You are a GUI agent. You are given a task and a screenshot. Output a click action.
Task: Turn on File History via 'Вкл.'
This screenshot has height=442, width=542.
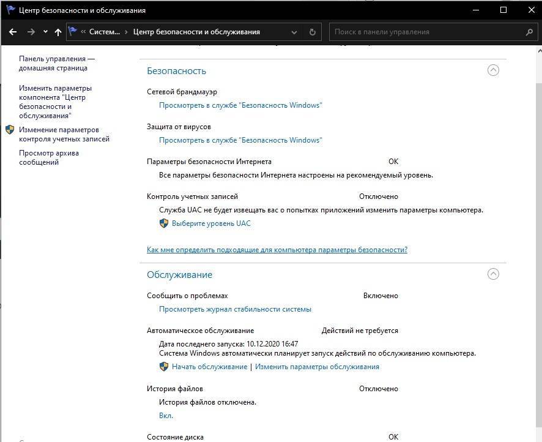(166, 416)
